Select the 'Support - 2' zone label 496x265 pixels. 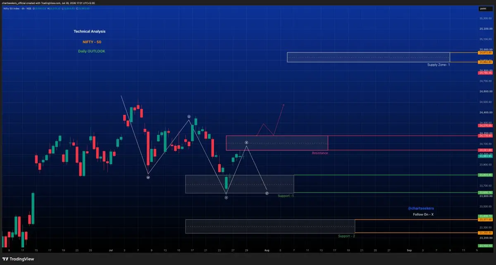tap(346, 236)
